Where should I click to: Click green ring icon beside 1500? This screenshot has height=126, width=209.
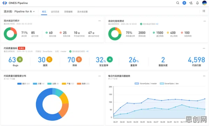coord(154,33)
